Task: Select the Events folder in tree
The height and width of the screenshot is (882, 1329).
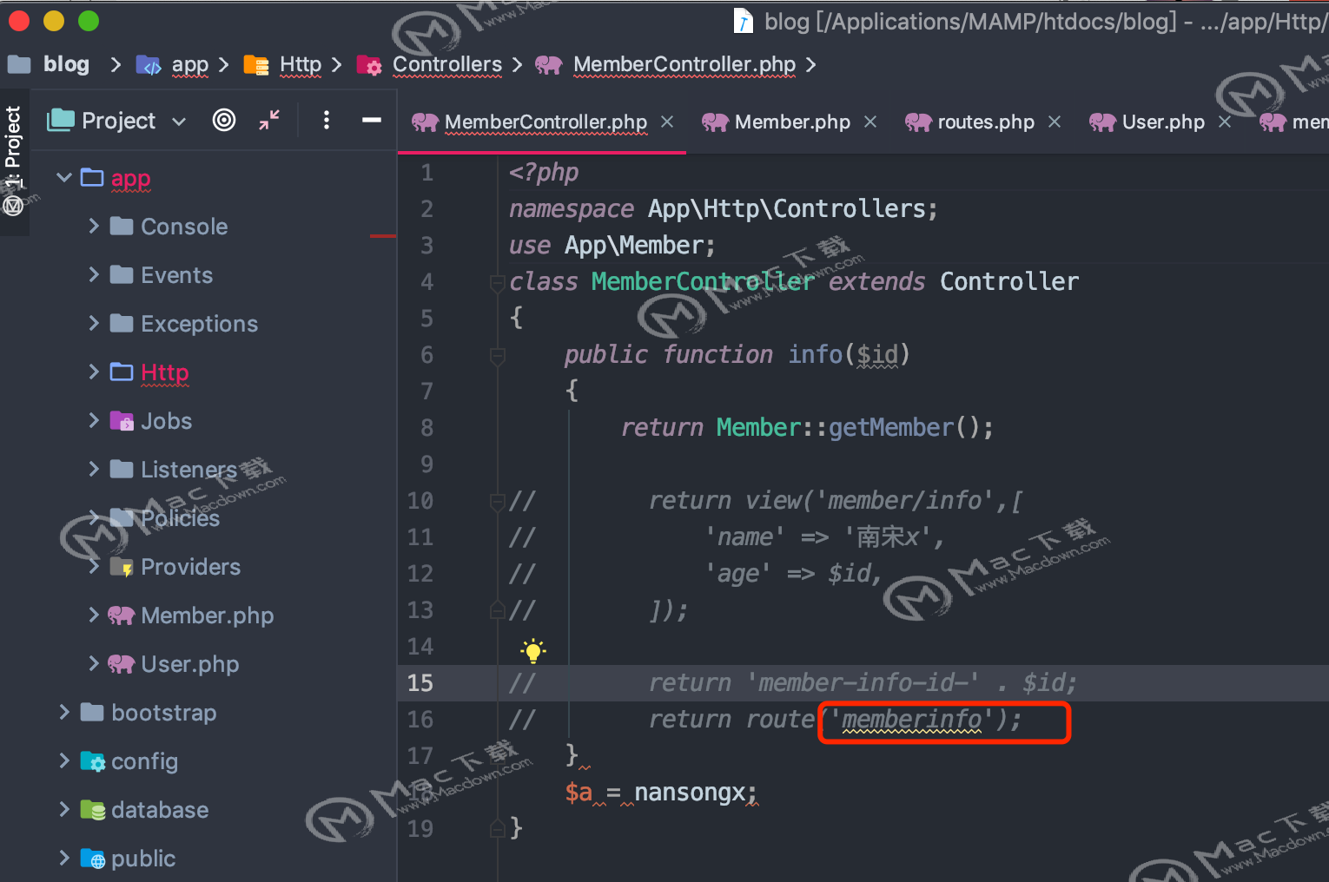Action: tap(176, 275)
